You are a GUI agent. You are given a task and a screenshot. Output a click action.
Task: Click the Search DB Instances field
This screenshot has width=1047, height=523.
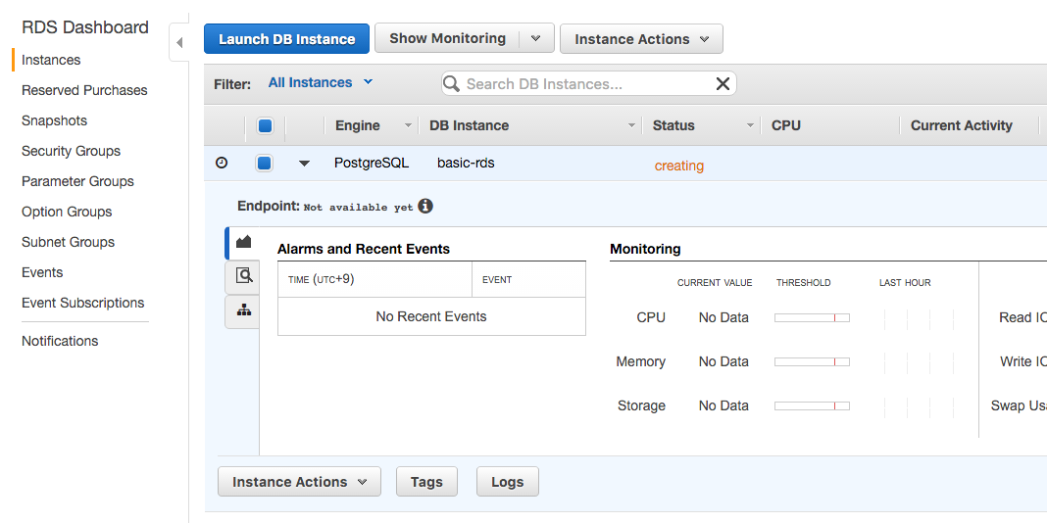587,83
